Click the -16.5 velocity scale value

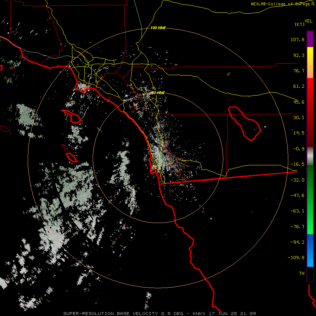click(297, 164)
